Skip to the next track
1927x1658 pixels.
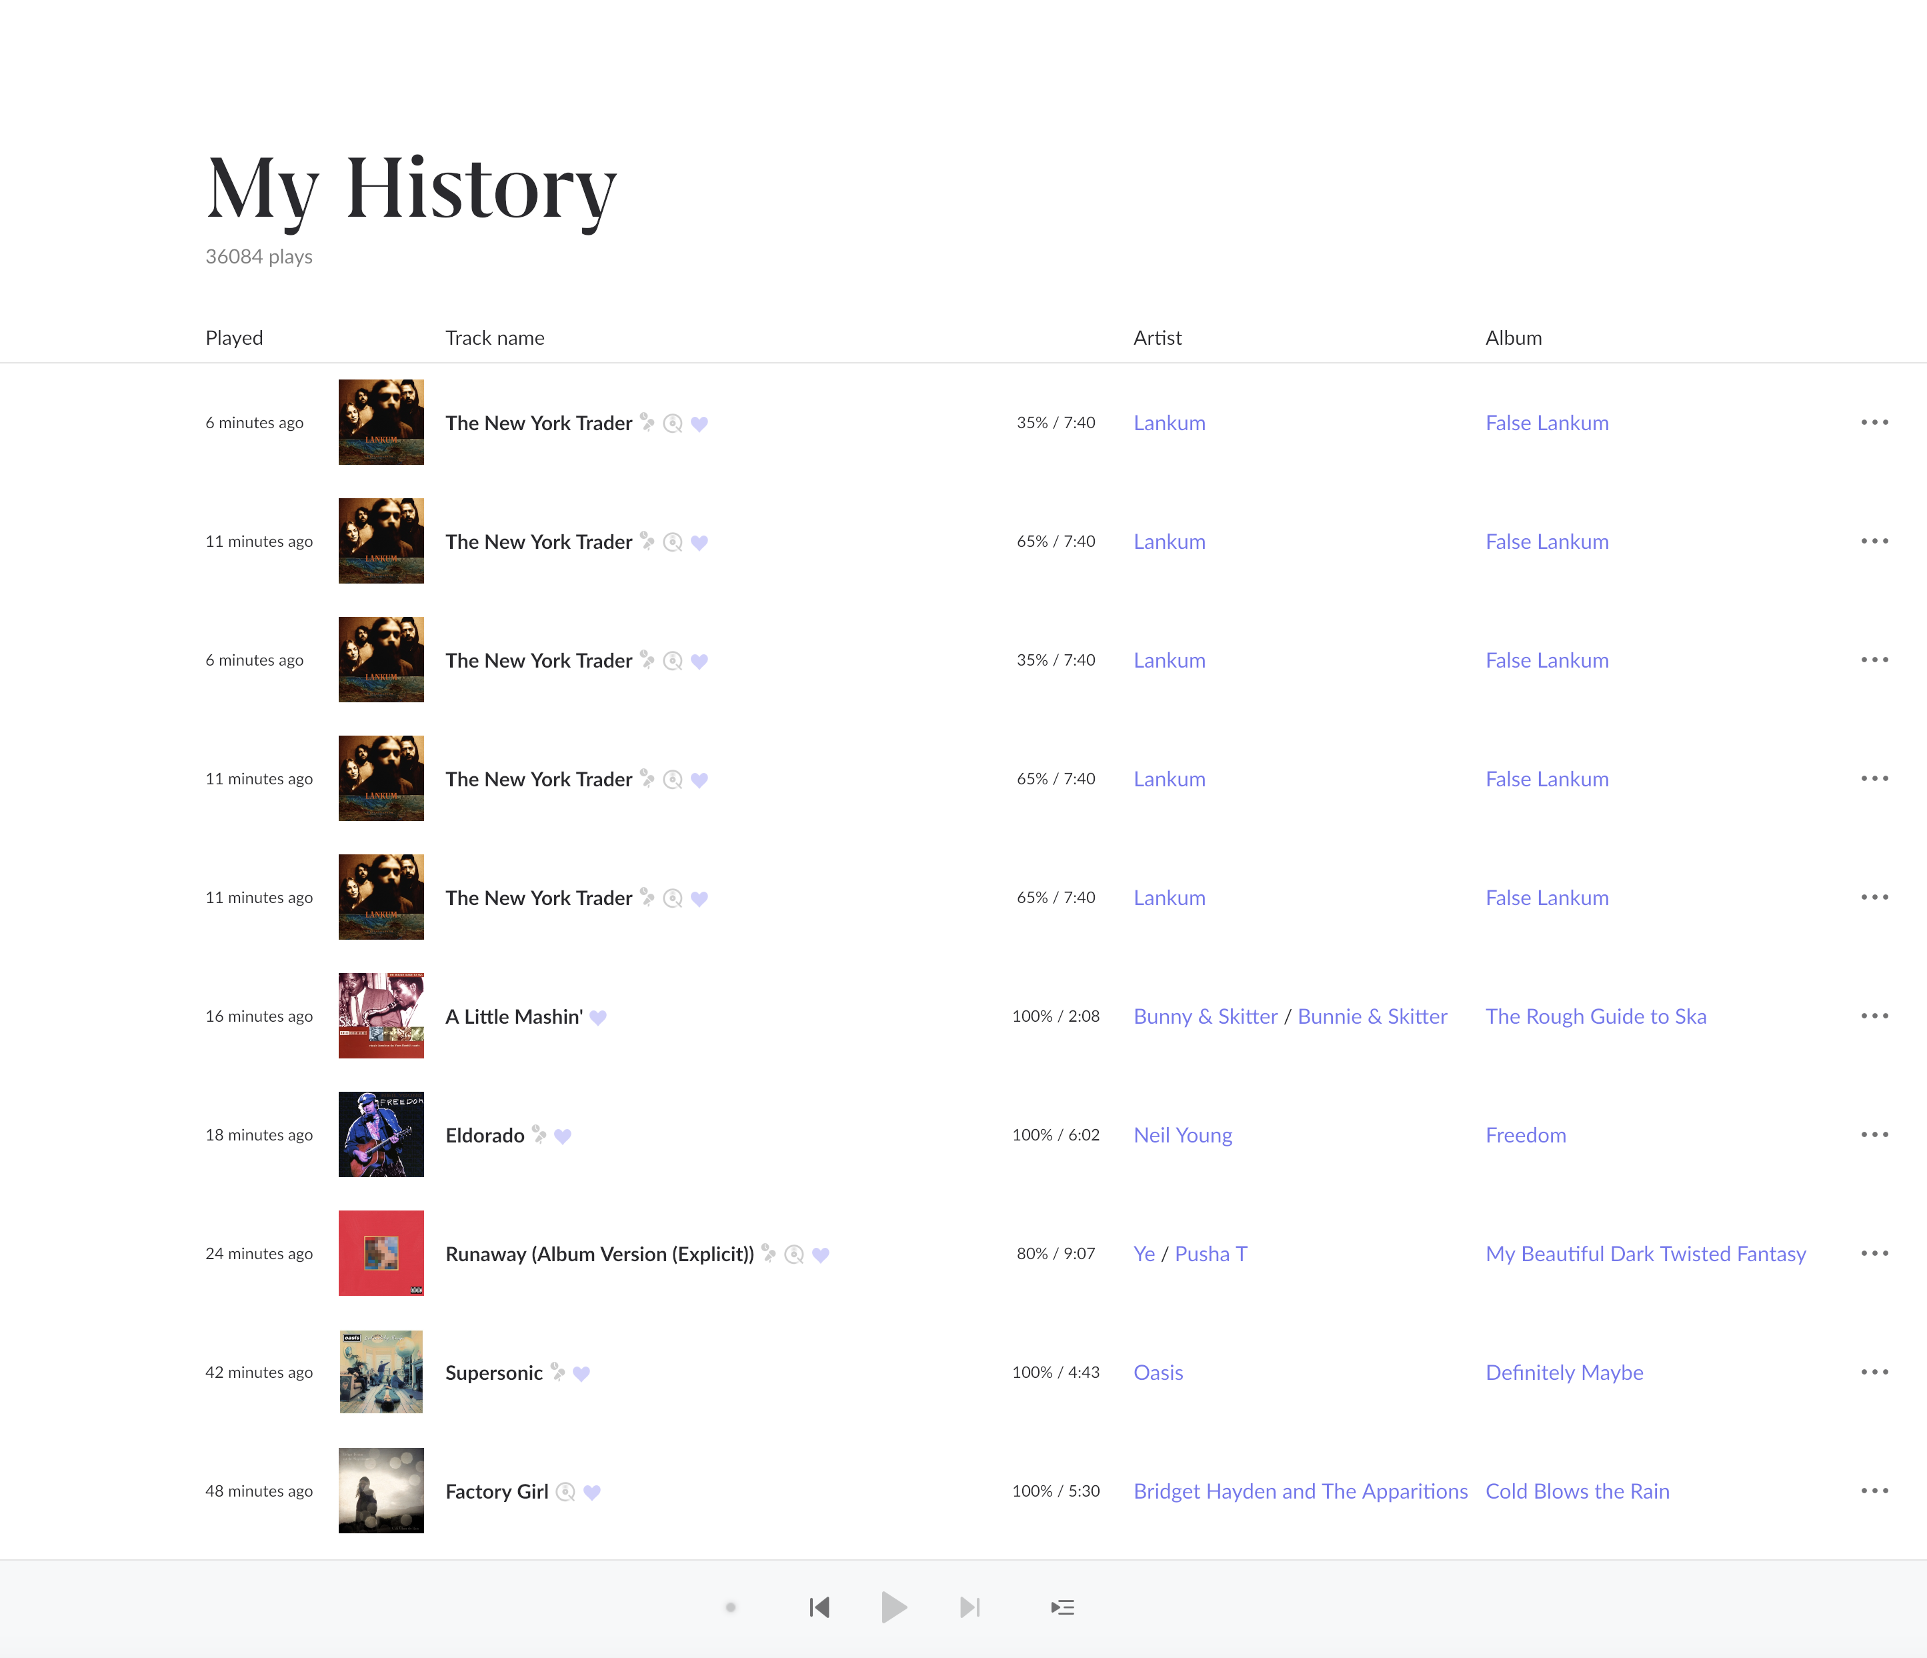click(x=969, y=1608)
